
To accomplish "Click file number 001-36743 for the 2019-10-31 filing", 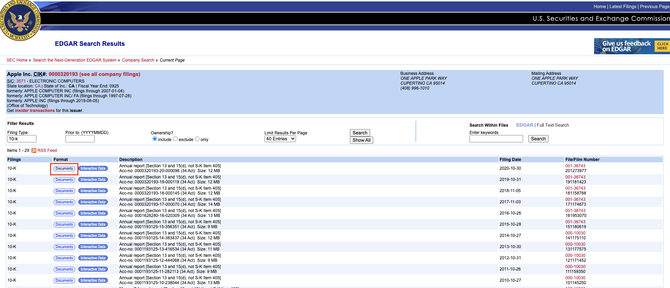I will 575,177.
